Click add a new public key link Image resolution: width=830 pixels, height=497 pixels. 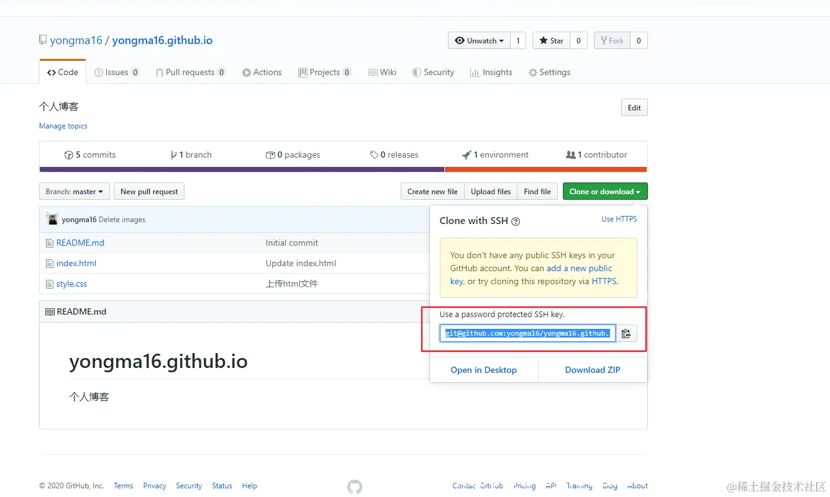pos(580,268)
